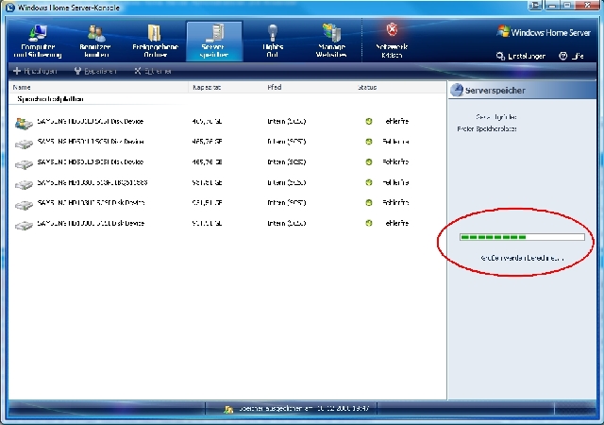Sort list by Name column header
604x425 pixels.
pos(22,87)
